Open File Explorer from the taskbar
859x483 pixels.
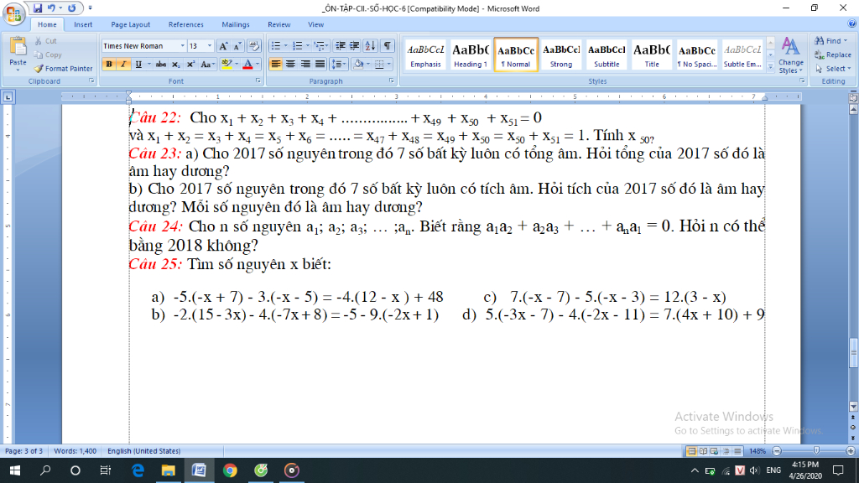pos(168,470)
